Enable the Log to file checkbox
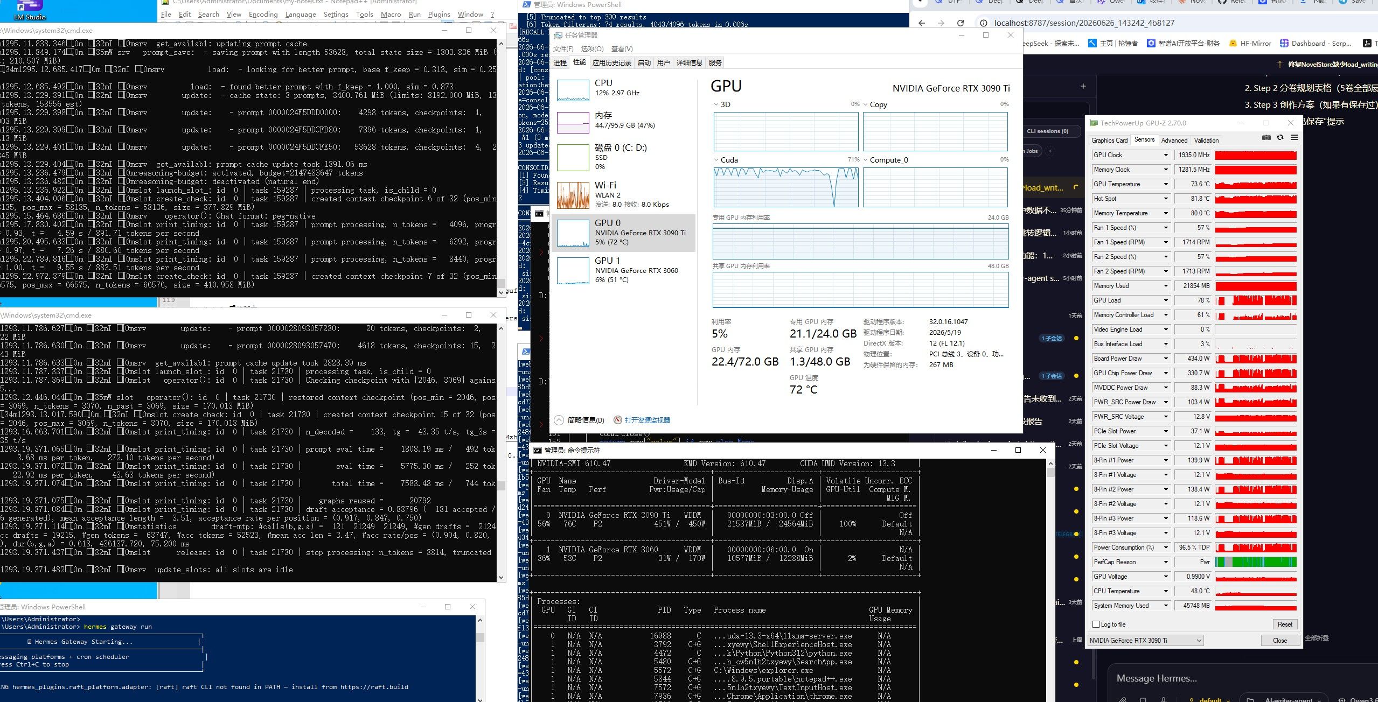1378x702 pixels. (x=1096, y=624)
